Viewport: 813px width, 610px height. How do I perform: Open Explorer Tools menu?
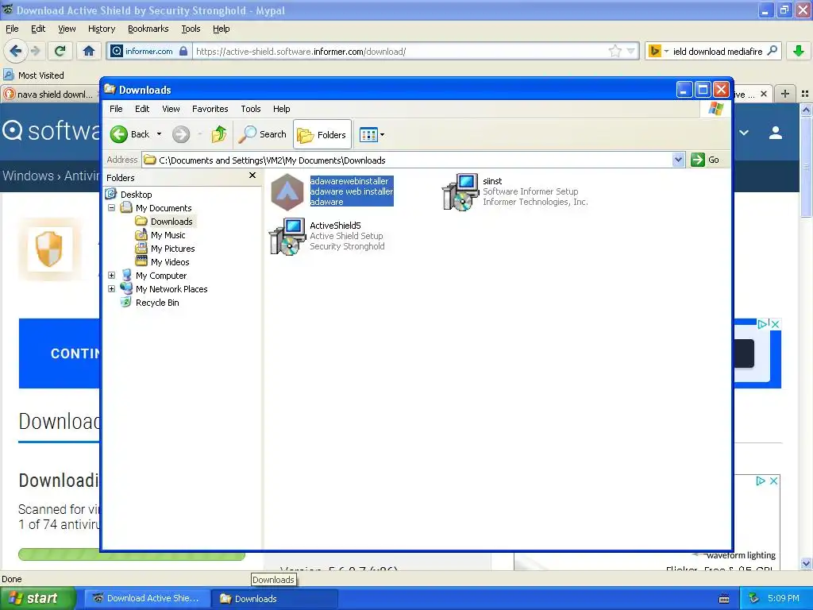coord(250,109)
